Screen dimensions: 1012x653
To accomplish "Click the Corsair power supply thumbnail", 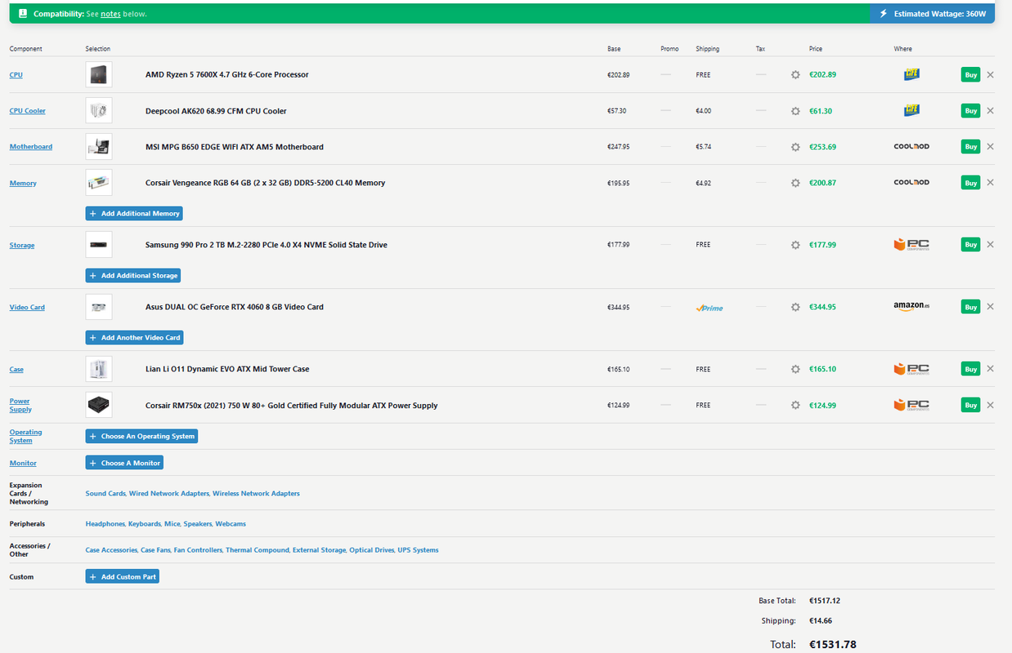I will pos(99,405).
